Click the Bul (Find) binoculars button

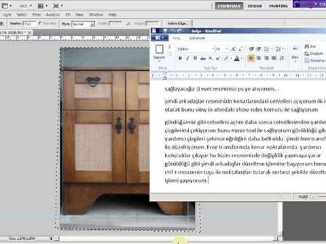point(310,46)
